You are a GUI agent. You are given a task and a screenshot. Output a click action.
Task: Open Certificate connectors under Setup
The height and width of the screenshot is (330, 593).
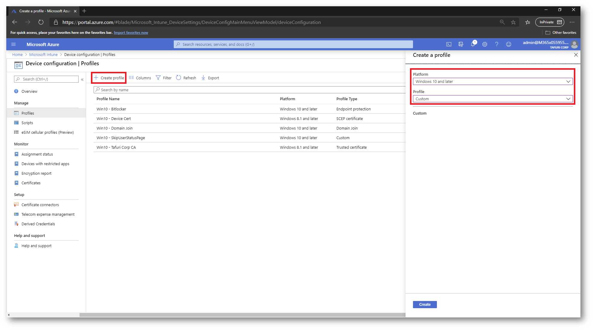click(x=40, y=205)
